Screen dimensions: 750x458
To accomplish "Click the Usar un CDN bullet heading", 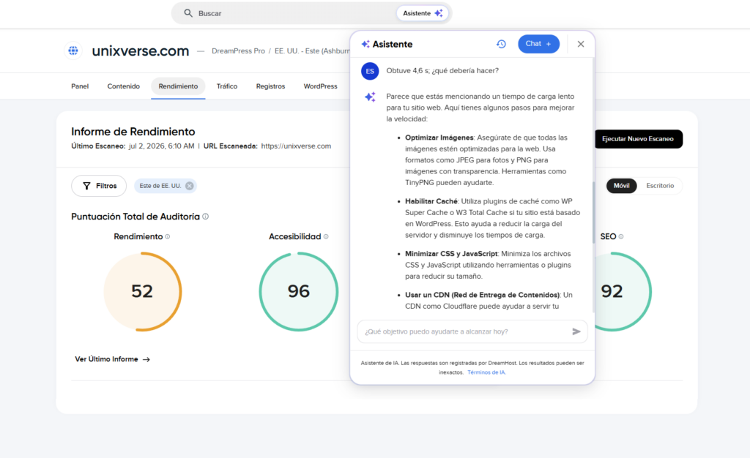I will click(x=482, y=295).
